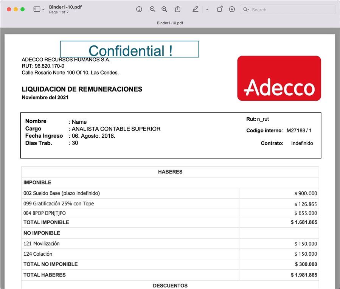Open the highlight color dropdown arrow
This screenshot has height=289, width=340.
point(207,10)
